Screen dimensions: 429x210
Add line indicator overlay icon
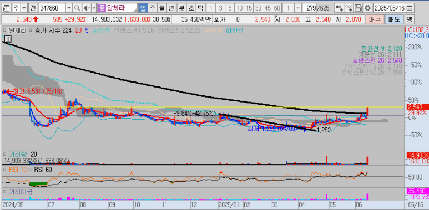point(349,8)
